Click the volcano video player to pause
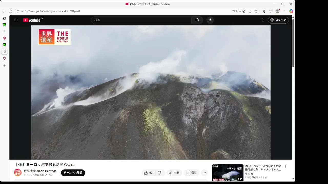This screenshot has width=328, height=184. click(x=151, y=93)
